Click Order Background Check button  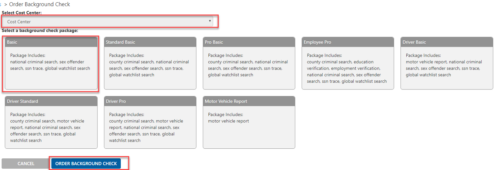click(x=86, y=164)
